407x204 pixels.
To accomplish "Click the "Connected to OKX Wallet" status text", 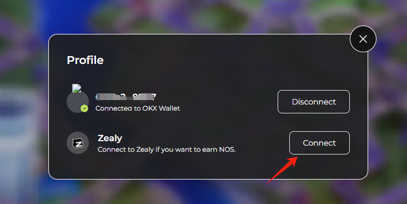I will (138, 108).
